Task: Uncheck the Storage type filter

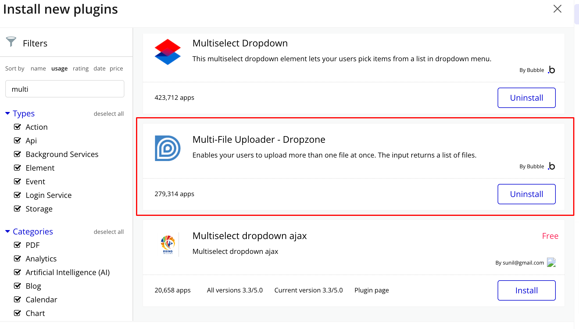Action: click(x=17, y=209)
